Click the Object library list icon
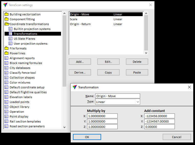The image size is (195, 145). click(x=6, y=107)
